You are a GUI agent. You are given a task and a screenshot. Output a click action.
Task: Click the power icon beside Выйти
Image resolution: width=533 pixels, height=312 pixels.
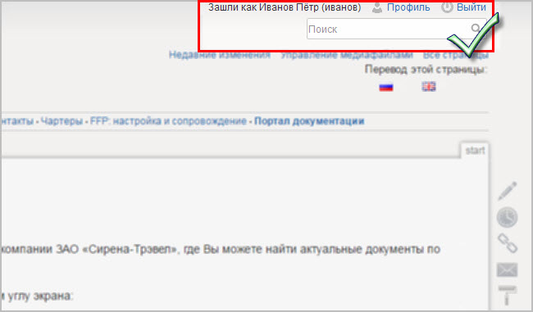447,7
